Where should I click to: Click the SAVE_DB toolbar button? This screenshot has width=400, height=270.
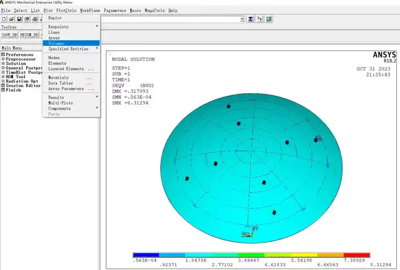tap(9, 35)
